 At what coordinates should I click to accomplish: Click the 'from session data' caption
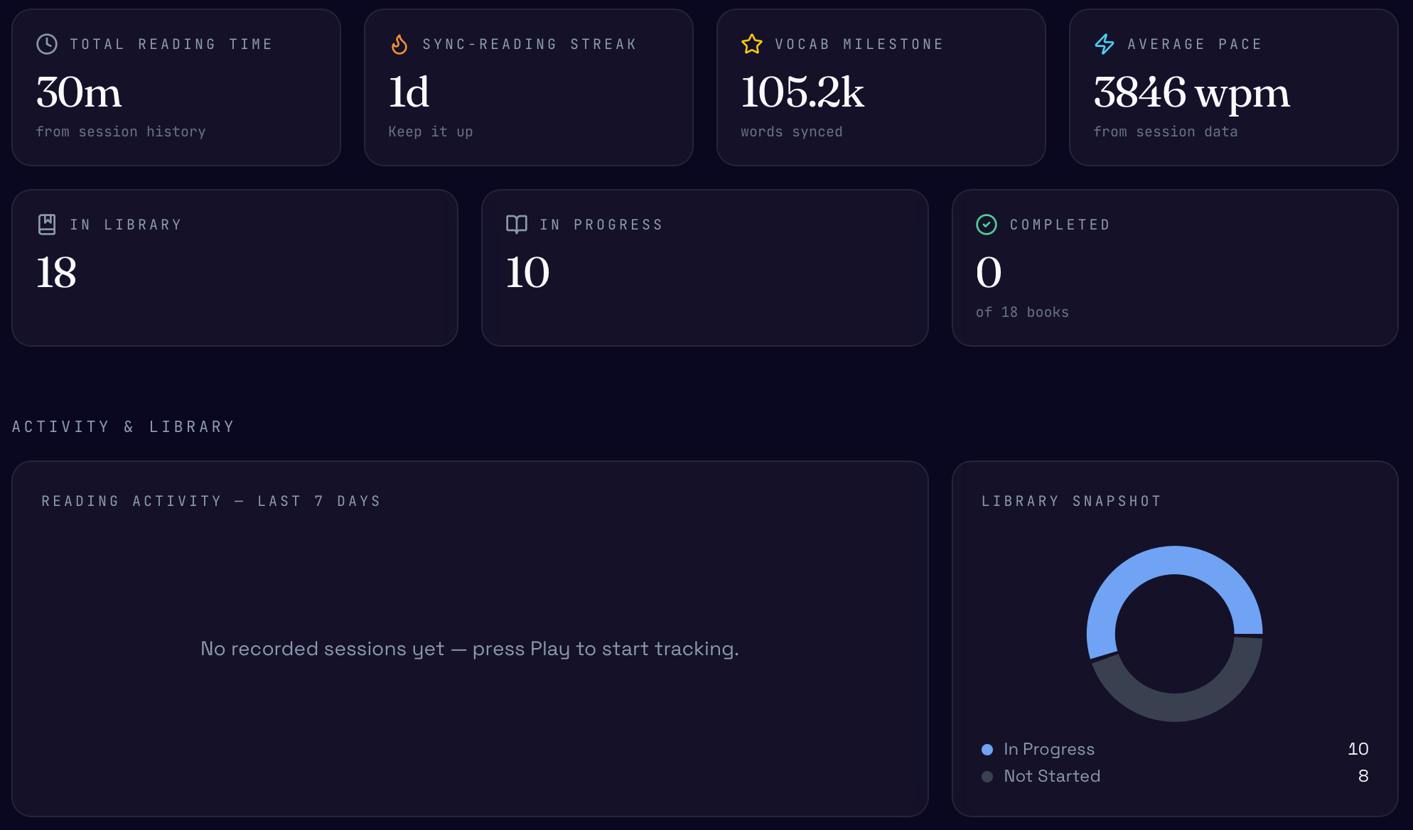(1166, 131)
